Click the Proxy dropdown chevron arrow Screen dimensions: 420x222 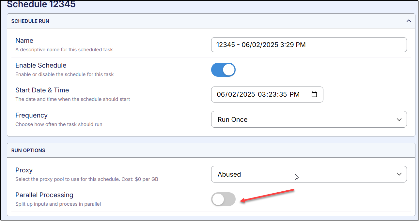[399, 174]
